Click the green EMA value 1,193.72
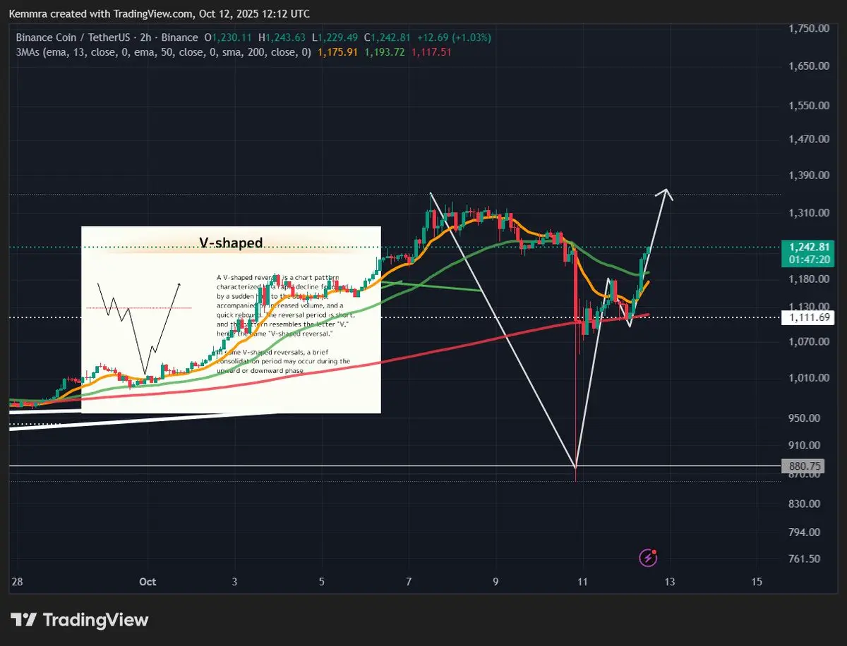 pyautogui.click(x=384, y=51)
